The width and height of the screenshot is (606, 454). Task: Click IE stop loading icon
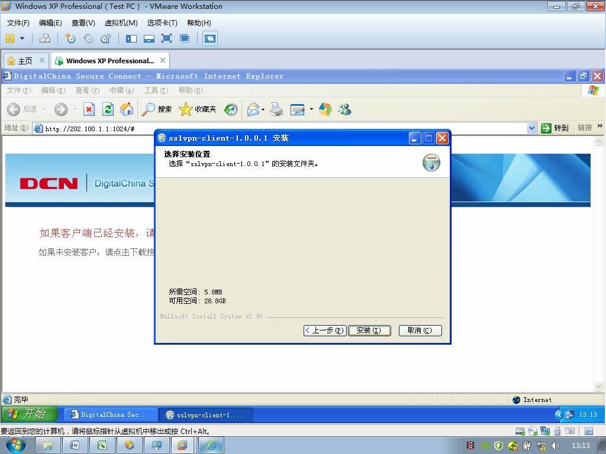[x=89, y=109]
